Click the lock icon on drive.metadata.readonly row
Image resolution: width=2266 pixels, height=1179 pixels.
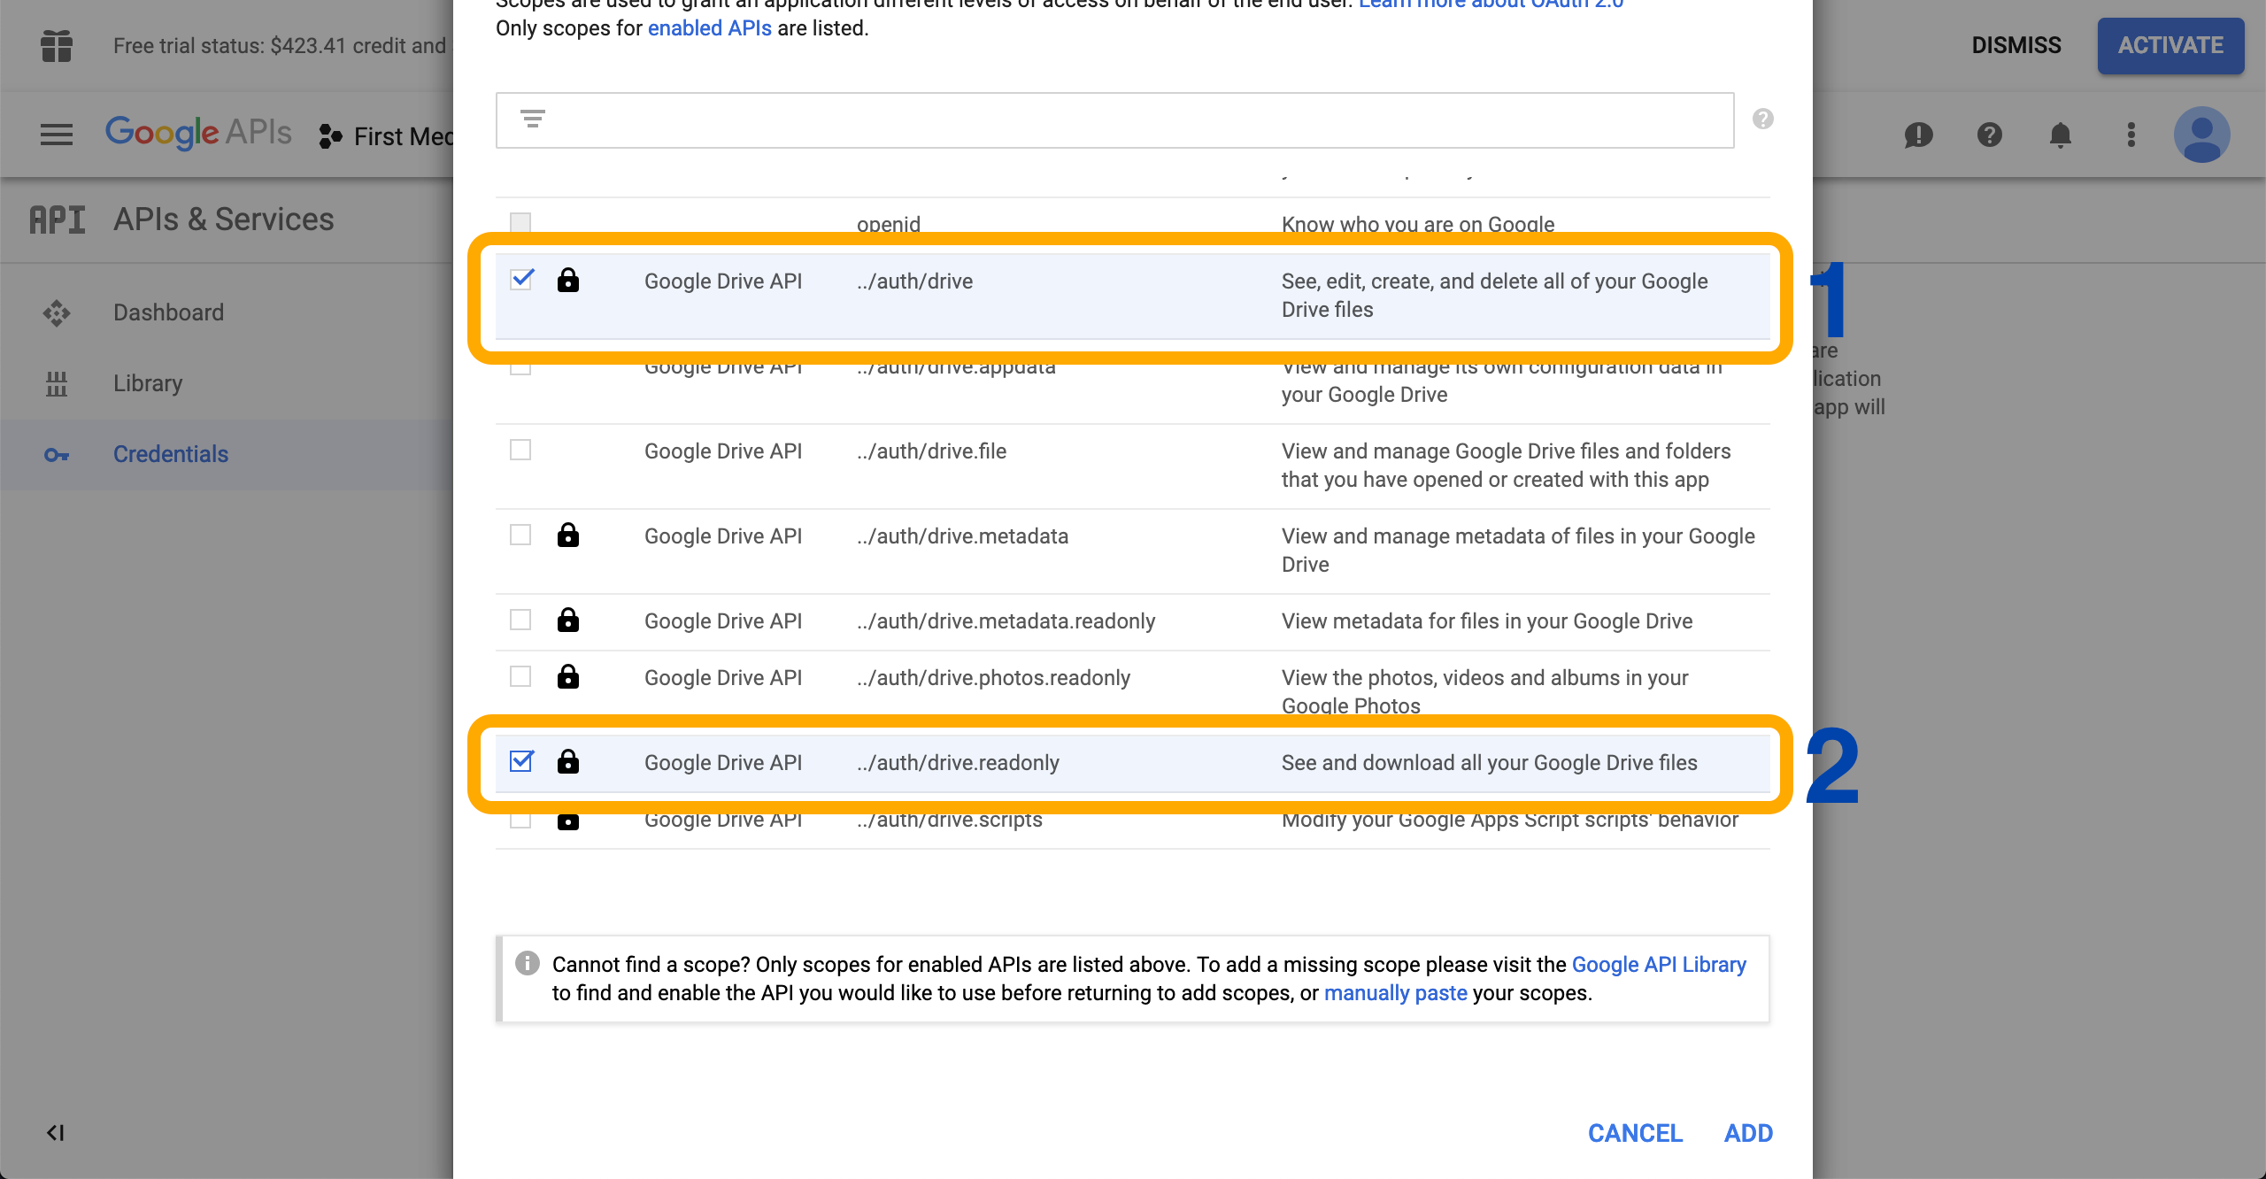point(568,620)
